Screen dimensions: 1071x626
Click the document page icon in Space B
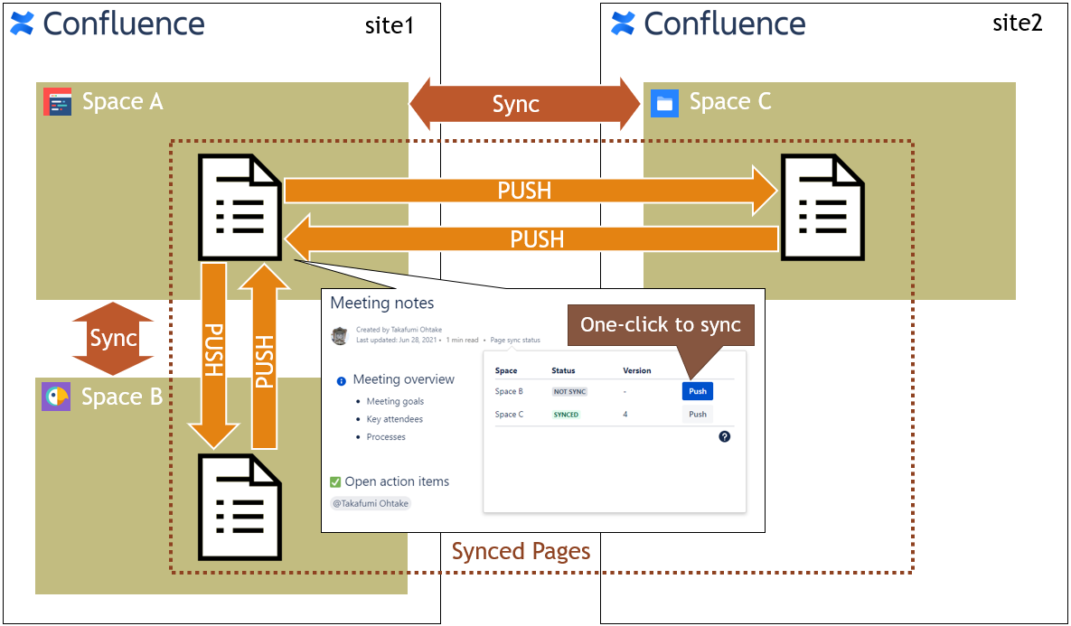pos(240,506)
